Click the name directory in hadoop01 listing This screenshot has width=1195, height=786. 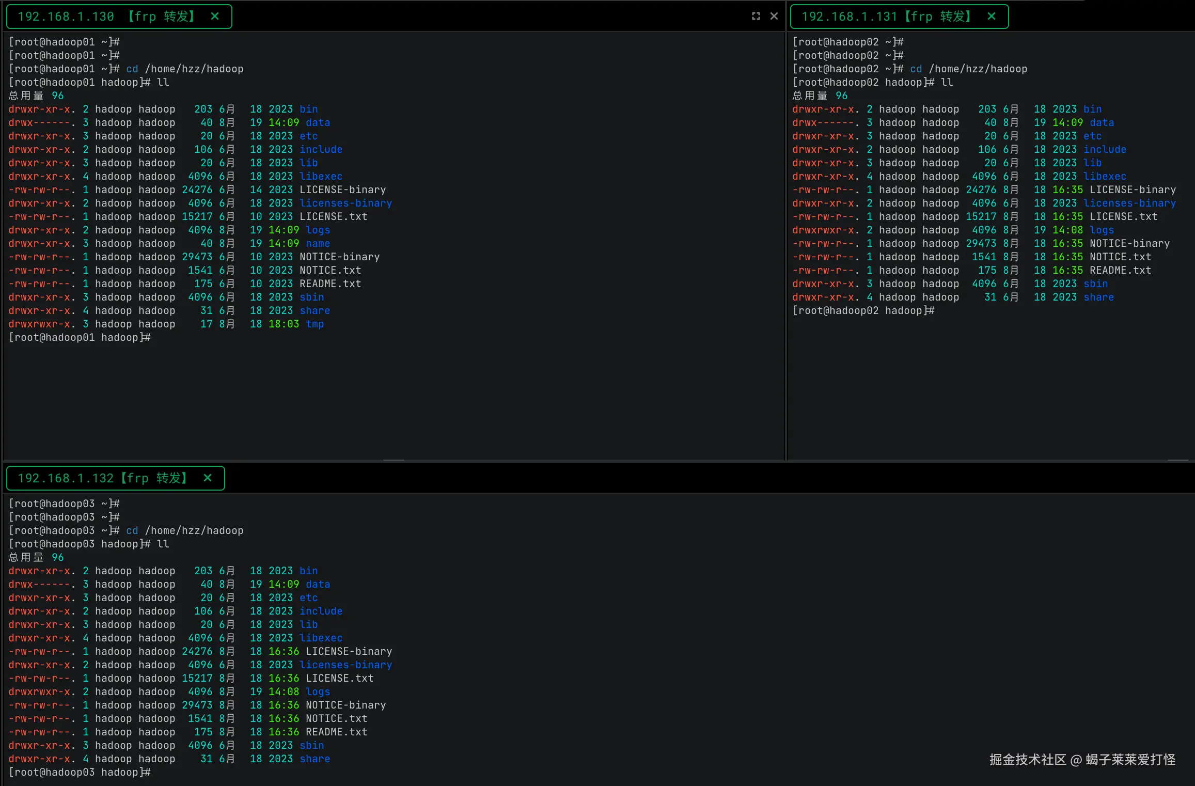pos(318,244)
